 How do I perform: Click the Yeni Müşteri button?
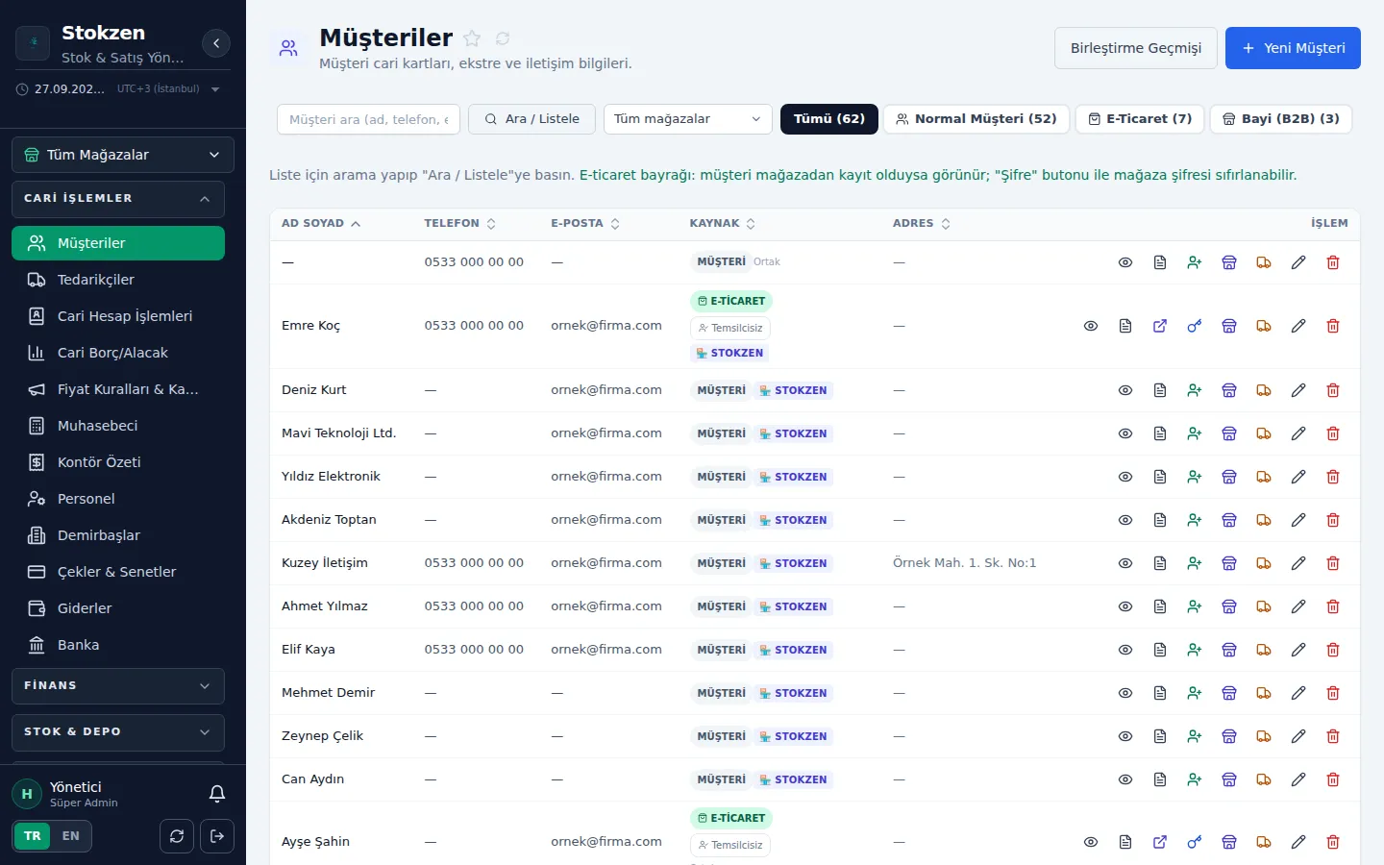[1293, 48]
